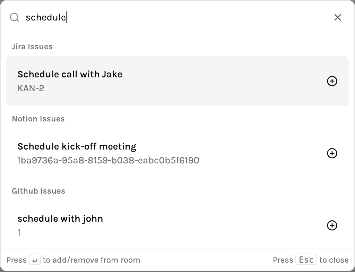The image size is (355, 272).
Task: Click the Esc key badge
Action: pyautogui.click(x=306, y=260)
